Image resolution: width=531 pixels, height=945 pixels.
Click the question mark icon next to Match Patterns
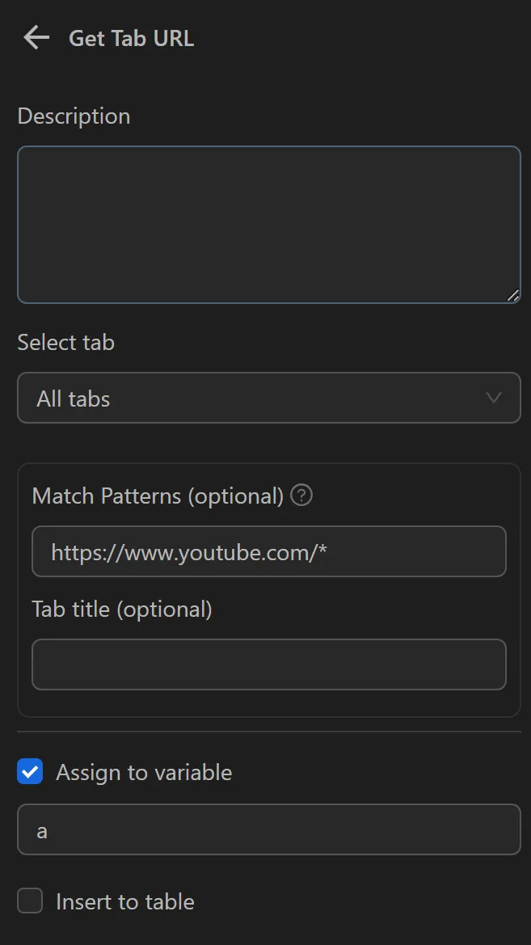(301, 495)
